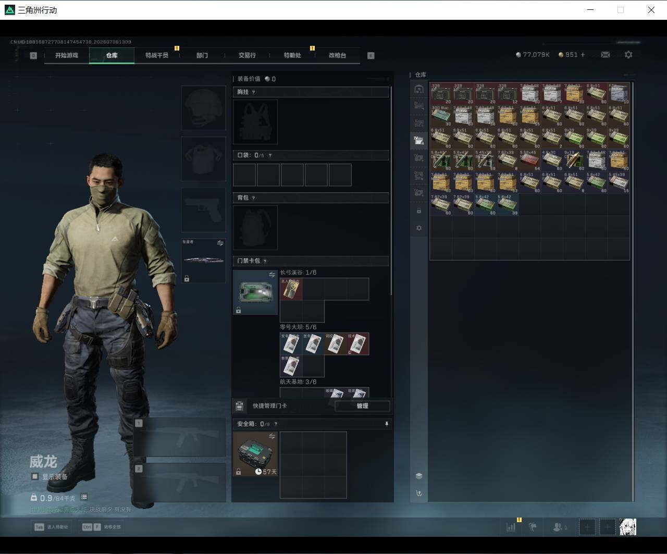The height and width of the screenshot is (554, 667).
Task: Click the help icon next to 口袋
Action: pos(269,155)
